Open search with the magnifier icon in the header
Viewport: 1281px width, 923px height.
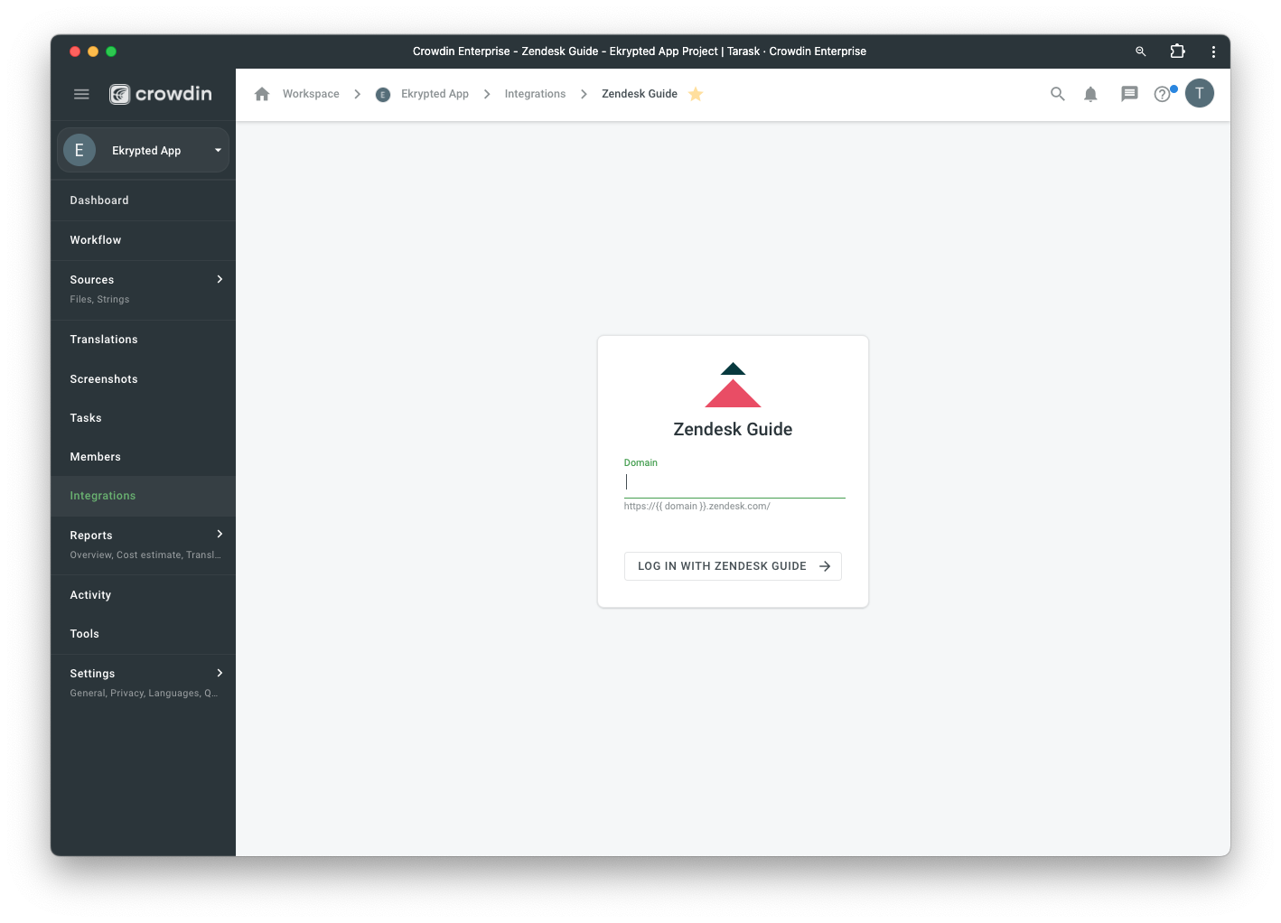(1057, 94)
